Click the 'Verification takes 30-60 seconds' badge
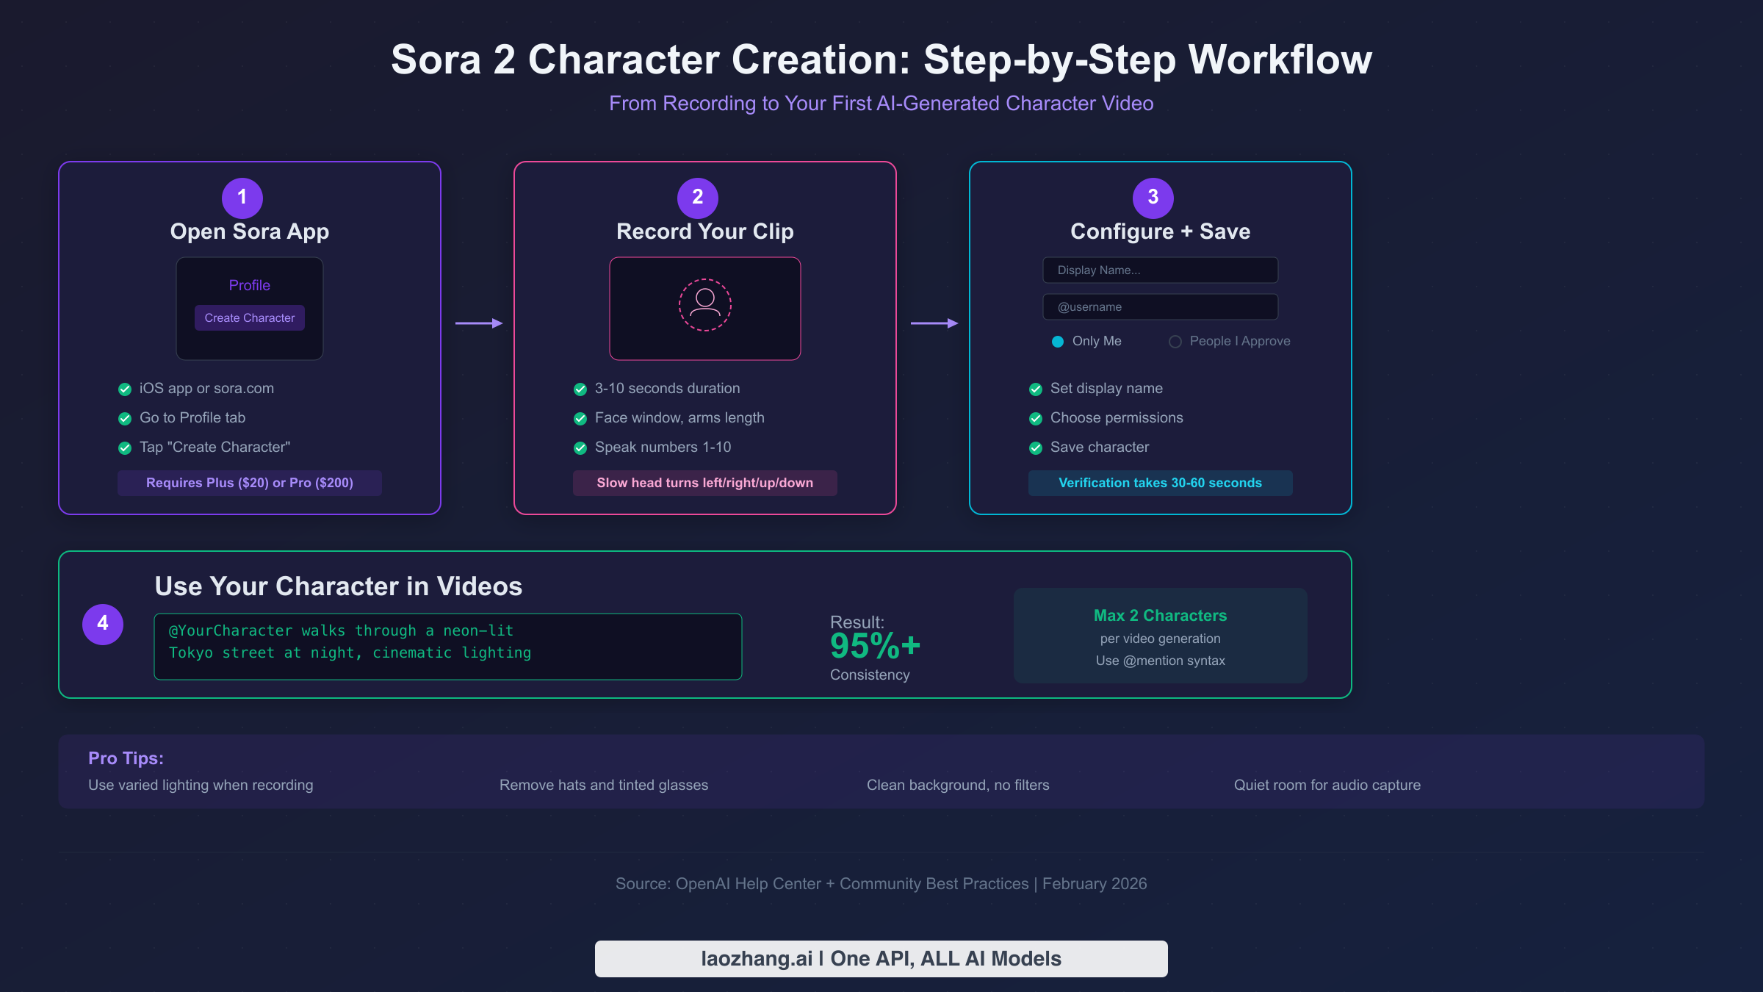 1160,483
